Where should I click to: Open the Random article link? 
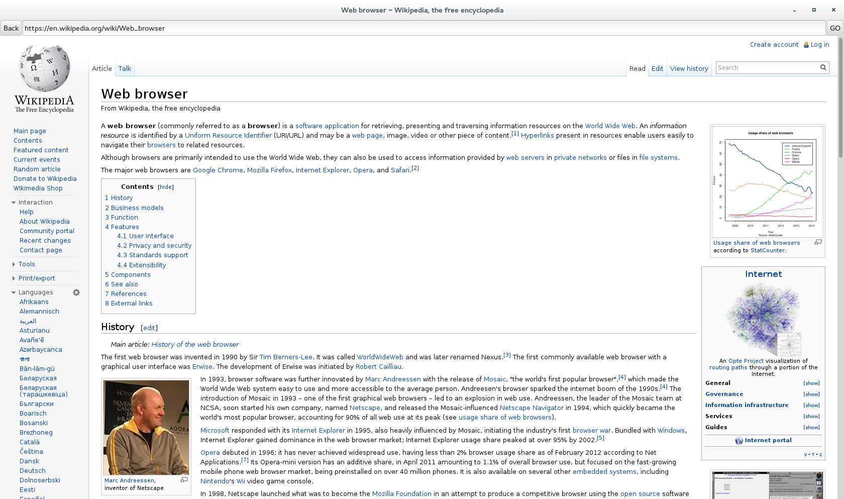37,169
